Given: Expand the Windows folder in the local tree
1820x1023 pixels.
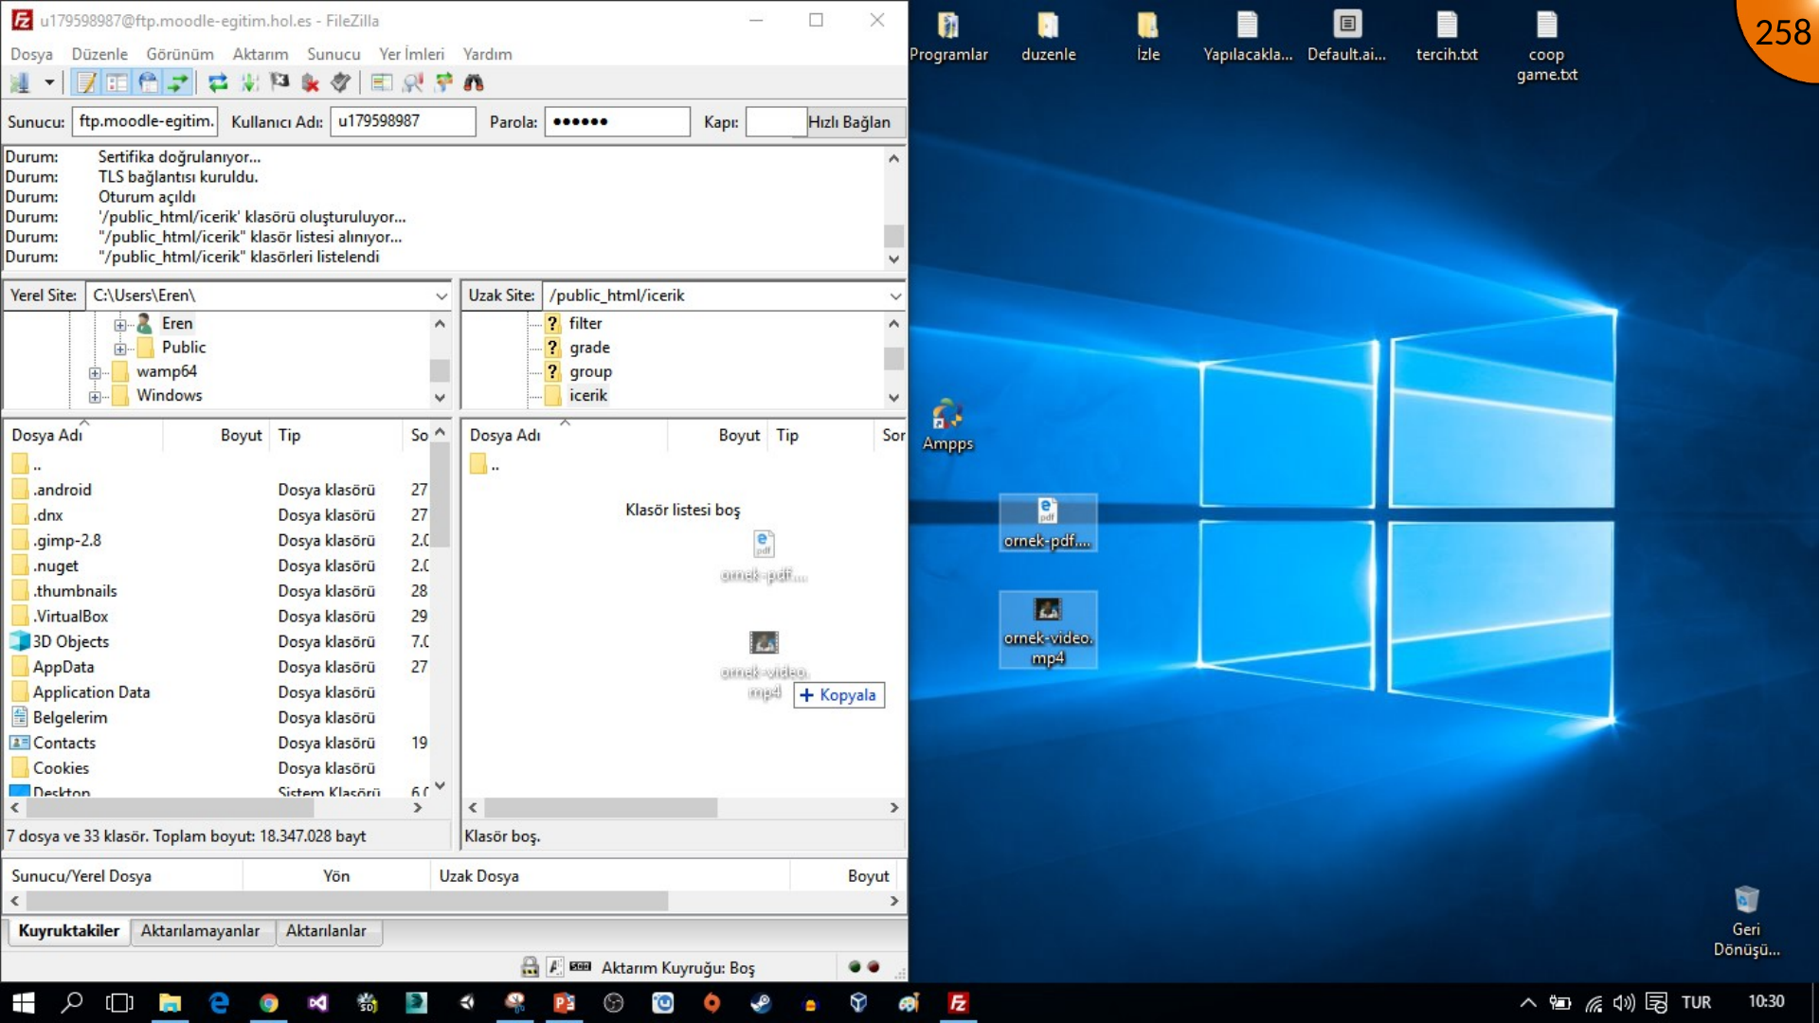Looking at the screenshot, I should click(95, 397).
